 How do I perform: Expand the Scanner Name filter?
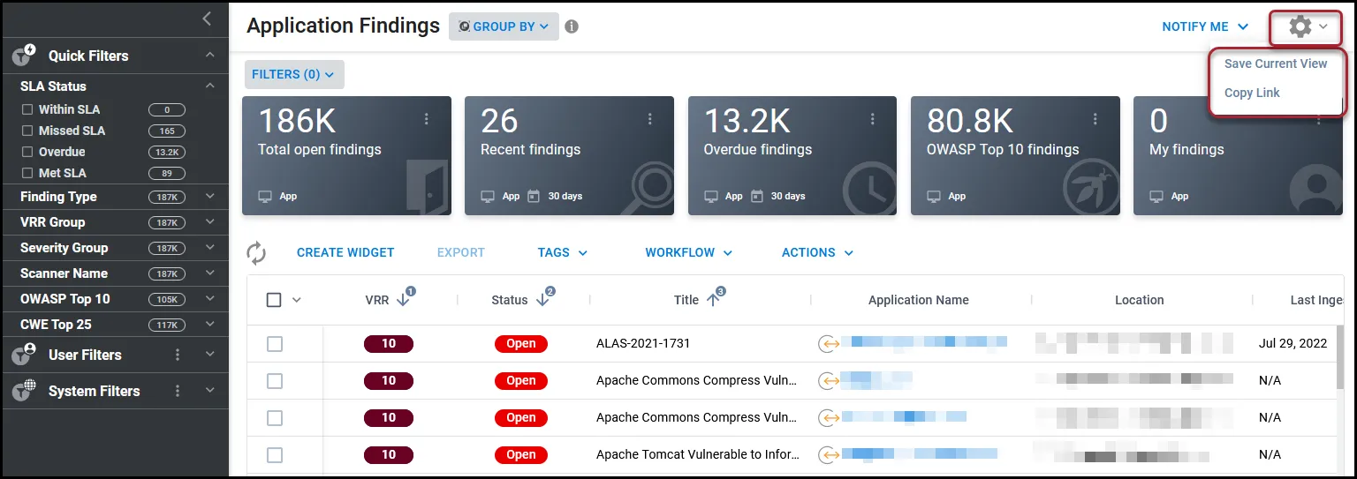pos(210,273)
